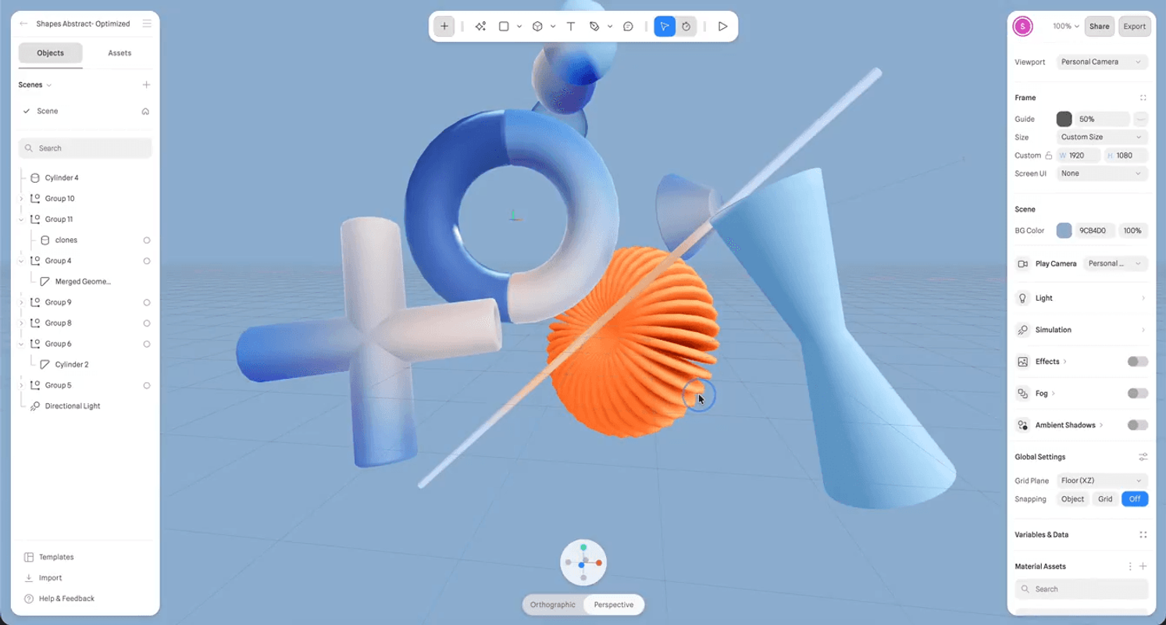Open the timer animation tool
This screenshot has height=625, width=1166.
coord(686,27)
